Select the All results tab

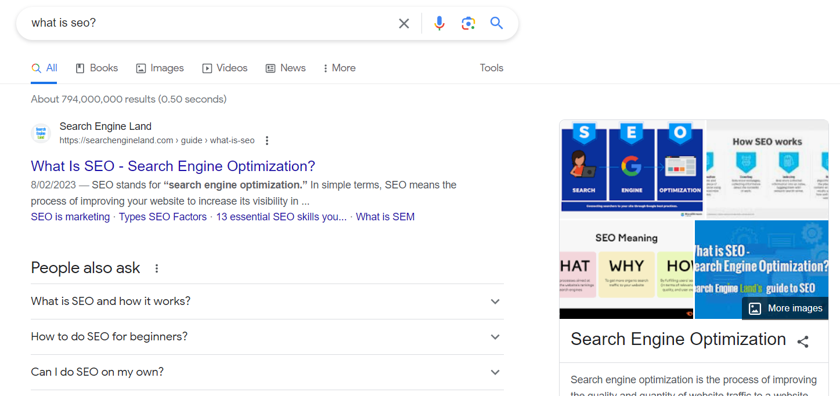point(44,68)
